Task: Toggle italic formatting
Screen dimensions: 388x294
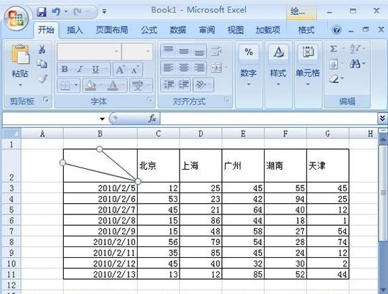Action: [79, 69]
